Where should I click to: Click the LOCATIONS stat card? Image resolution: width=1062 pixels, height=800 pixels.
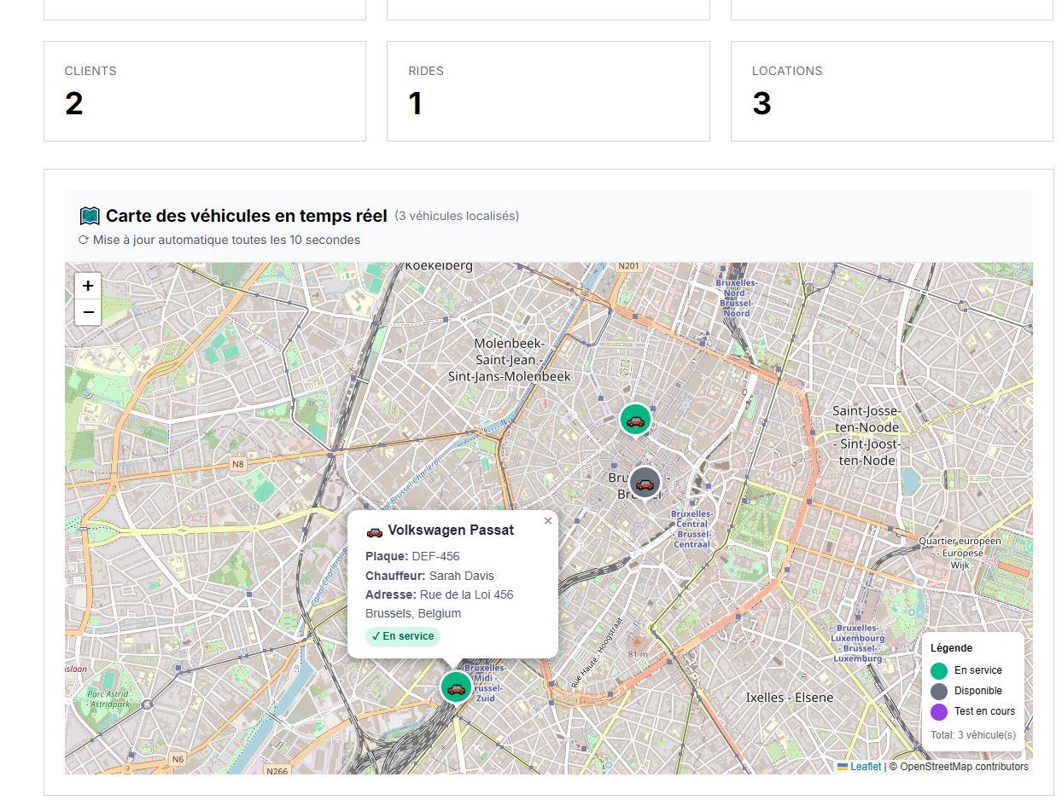[892, 91]
